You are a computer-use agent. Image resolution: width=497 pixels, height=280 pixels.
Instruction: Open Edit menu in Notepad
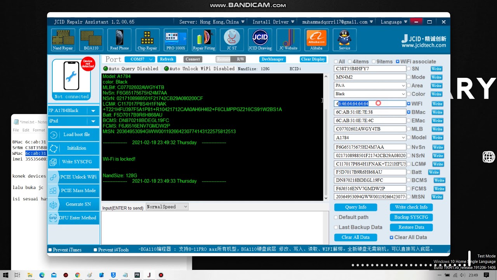pos(26,130)
